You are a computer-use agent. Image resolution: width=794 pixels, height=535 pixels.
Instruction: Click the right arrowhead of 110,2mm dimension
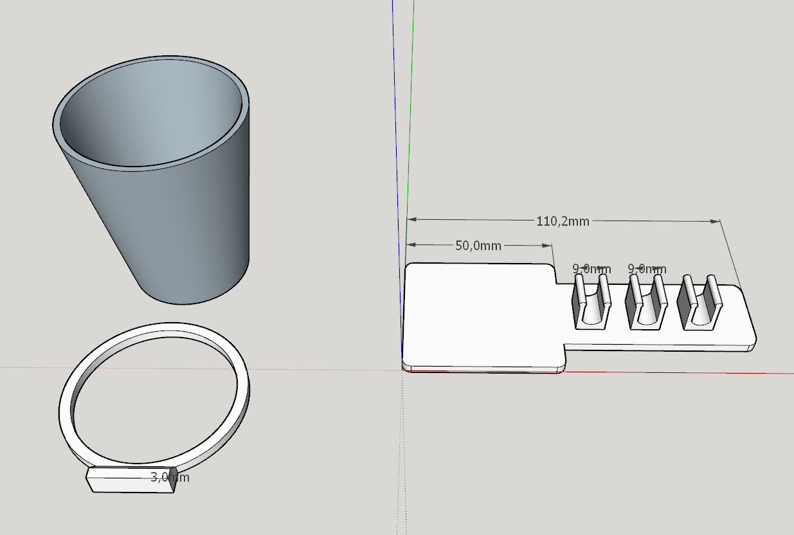(x=715, y=221)
